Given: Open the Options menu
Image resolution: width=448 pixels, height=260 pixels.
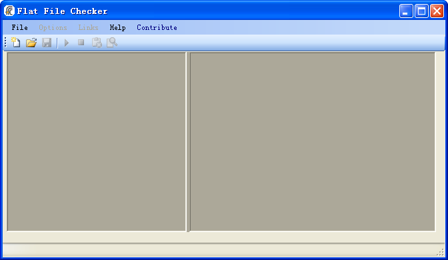Looking at the screenshot, I should (53, 28).
